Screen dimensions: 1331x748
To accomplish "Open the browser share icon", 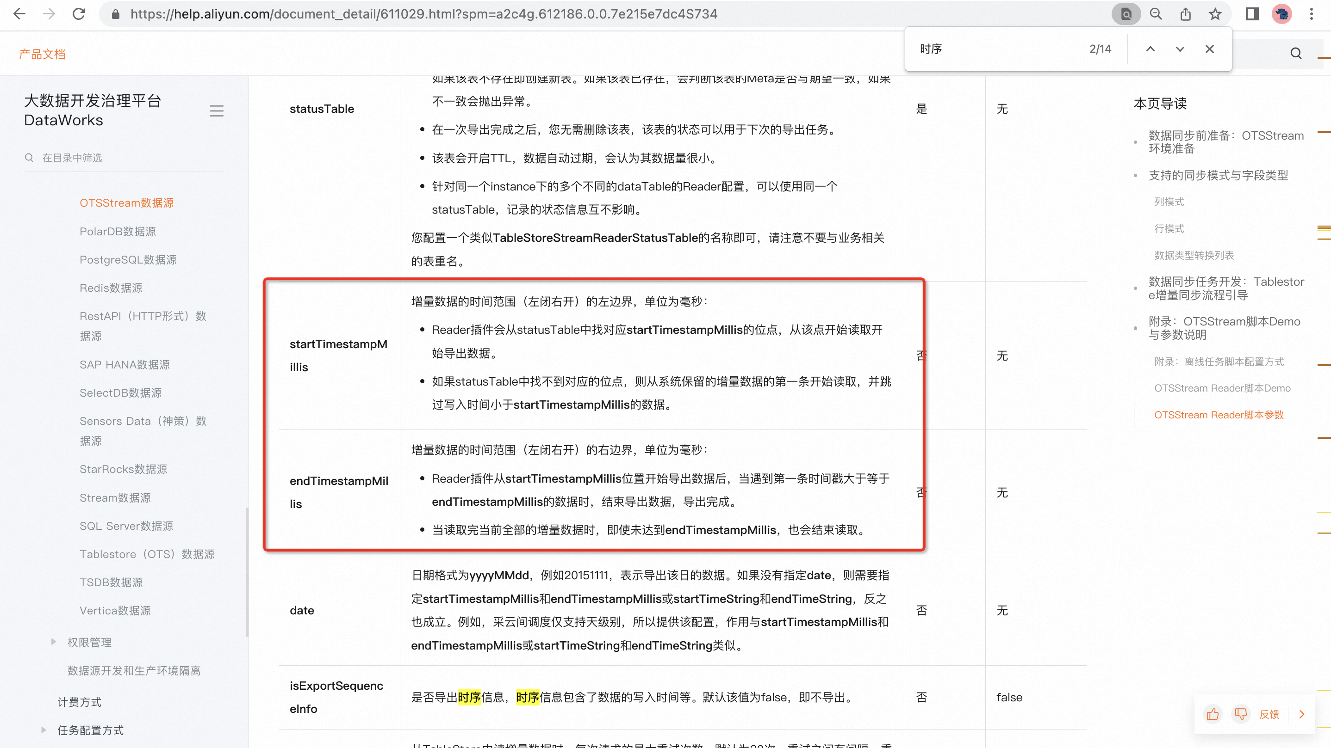I will click(1185, 14).
